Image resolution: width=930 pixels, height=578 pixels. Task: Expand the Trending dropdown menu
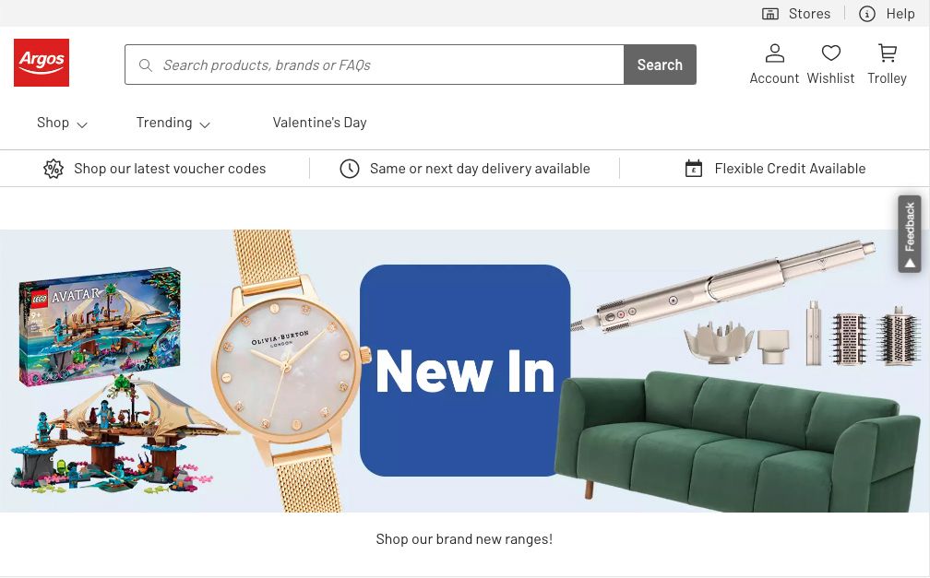point(173,123)
